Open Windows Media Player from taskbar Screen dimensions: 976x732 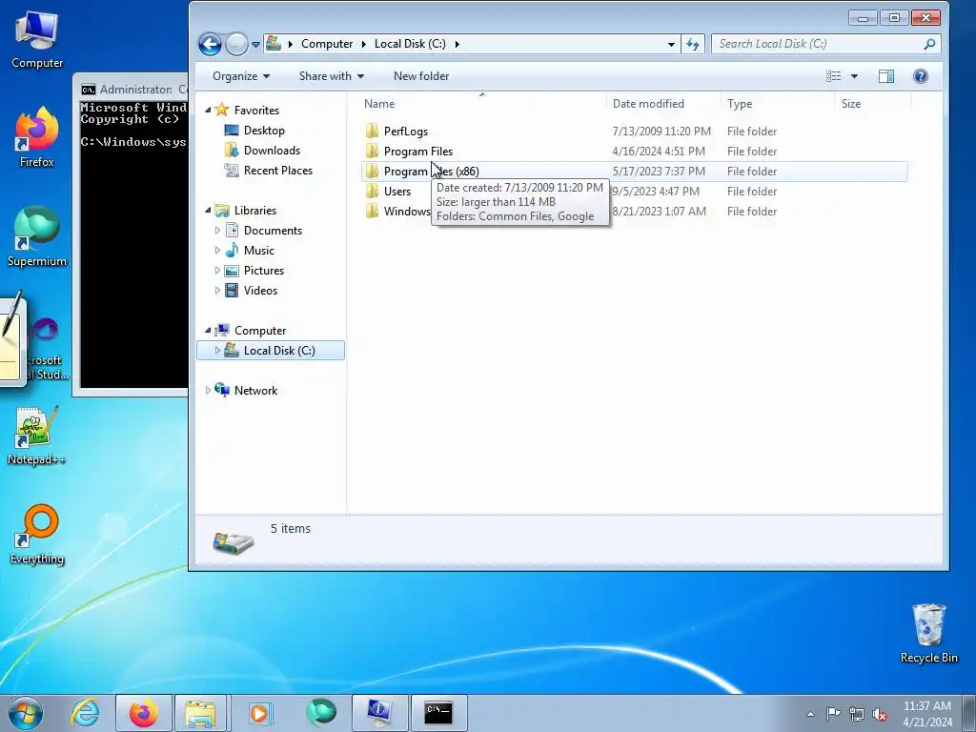coord(259,713)
